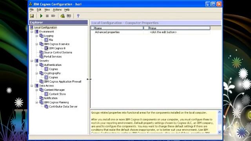Collapse the Authentication tree branch
The width and height of the screenshot is (251, 141).
[x=36, y=65]
